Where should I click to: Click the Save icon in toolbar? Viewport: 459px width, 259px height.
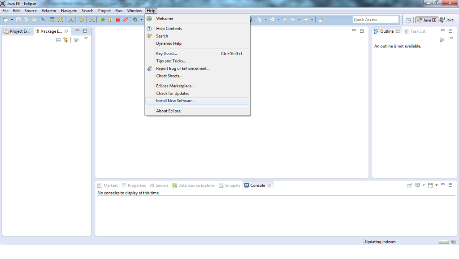coord(18,20)
